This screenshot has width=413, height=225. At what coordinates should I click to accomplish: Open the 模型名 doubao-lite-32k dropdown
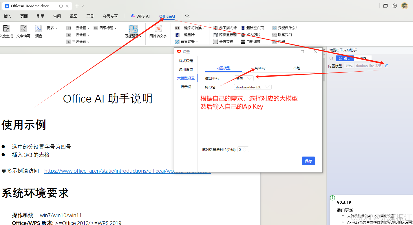[253, 87]
